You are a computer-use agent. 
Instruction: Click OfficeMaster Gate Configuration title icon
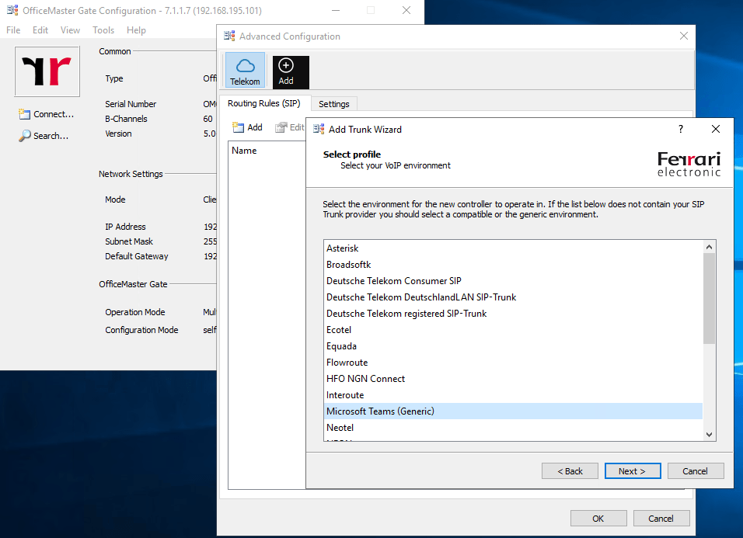coord(12,10)
